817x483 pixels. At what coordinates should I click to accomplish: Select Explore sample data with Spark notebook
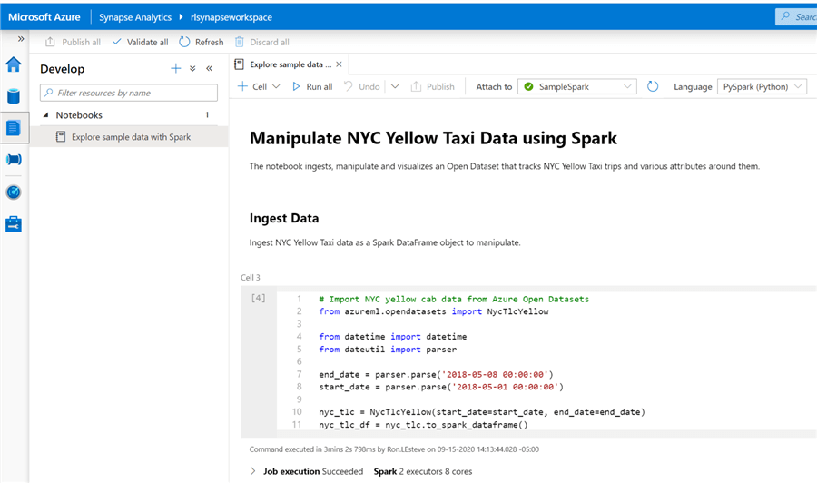[x=131, y=137]
